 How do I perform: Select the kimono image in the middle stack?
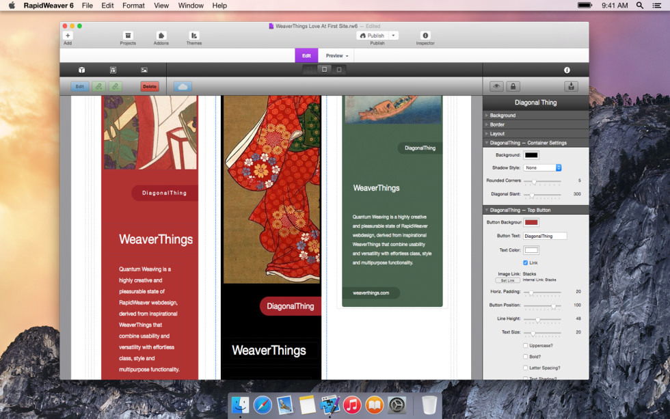(272, 189)
